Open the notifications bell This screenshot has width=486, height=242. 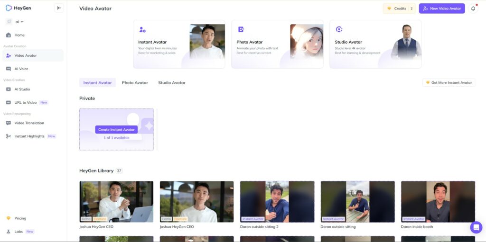point(473,9)
